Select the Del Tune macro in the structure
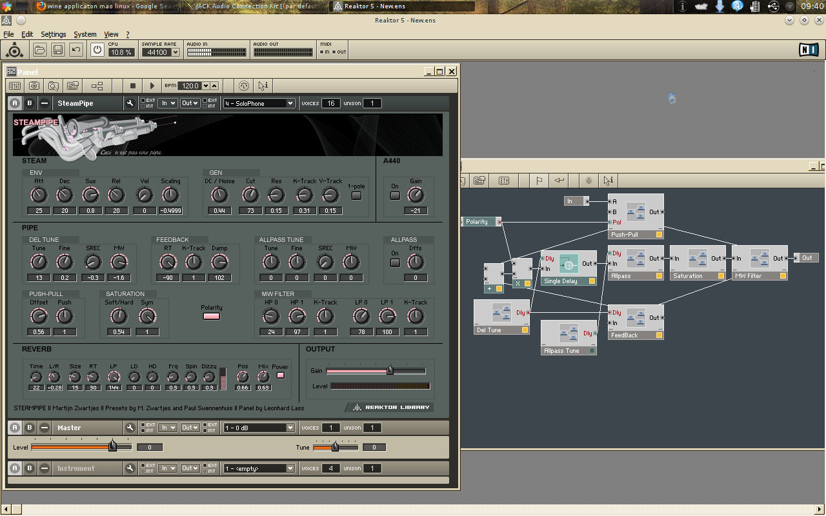 (501, 317)
